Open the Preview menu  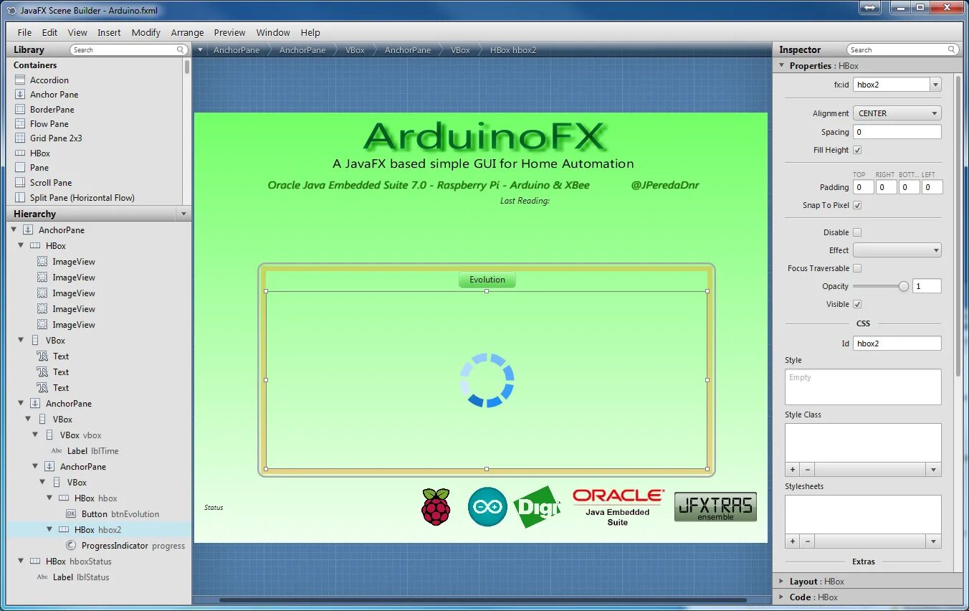229,32
